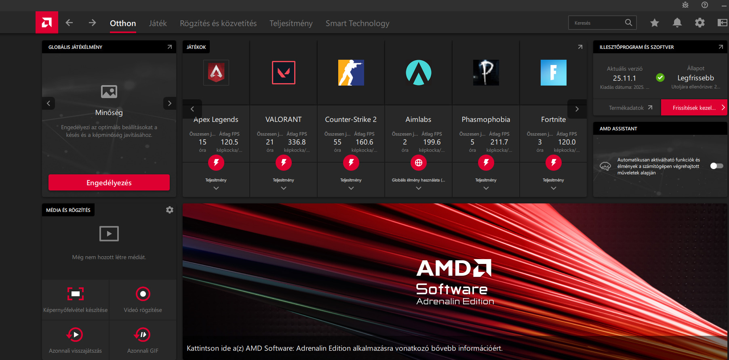The width and height of the screenshot is (729, 360).
Task: Show previous global experience profile
Action: pos(48,103)
